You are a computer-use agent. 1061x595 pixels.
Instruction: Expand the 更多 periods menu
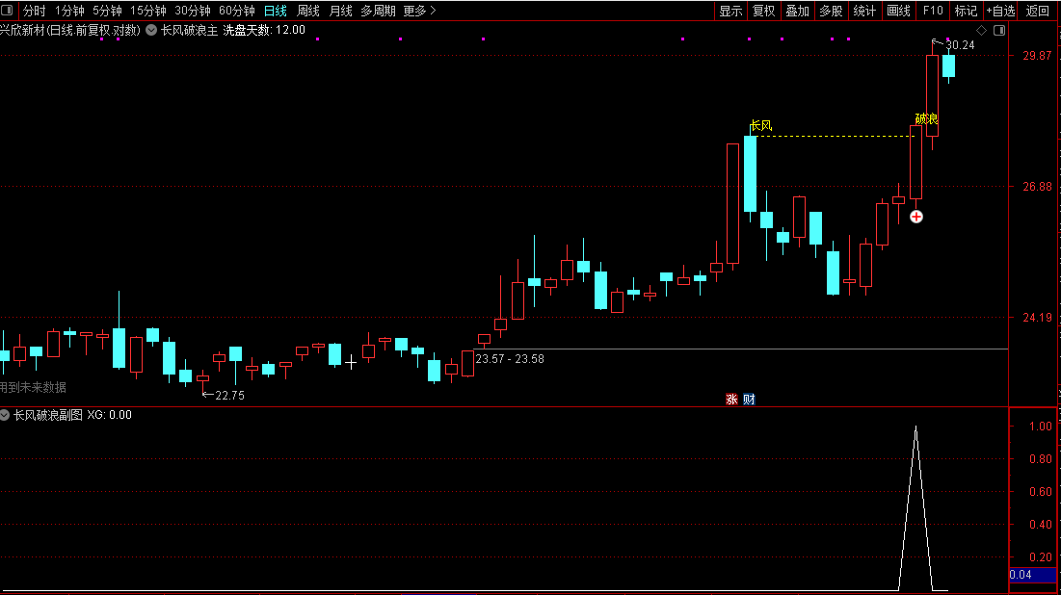pos(419,11)
